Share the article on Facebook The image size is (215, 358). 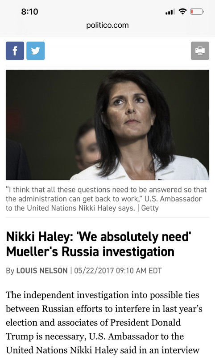coord(15,51)
